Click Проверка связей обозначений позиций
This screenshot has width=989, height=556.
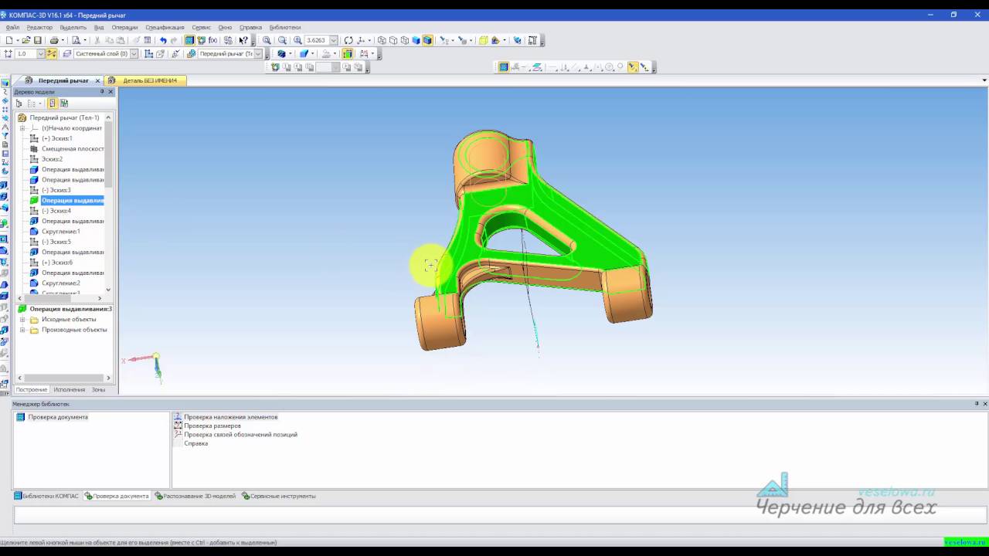tap(240, 435)
